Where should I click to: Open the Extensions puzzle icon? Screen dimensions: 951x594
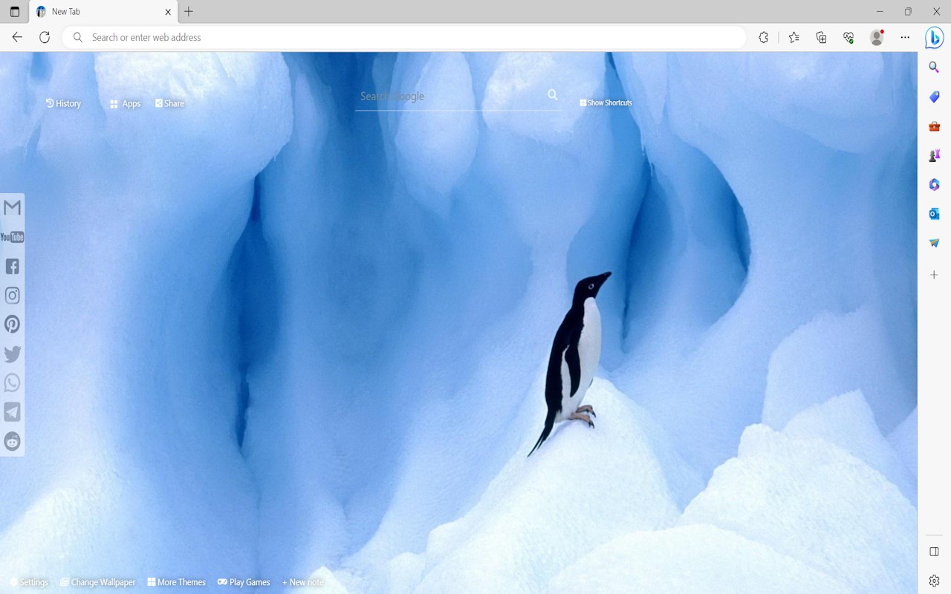pyautogui.click(x=763, y=37)
